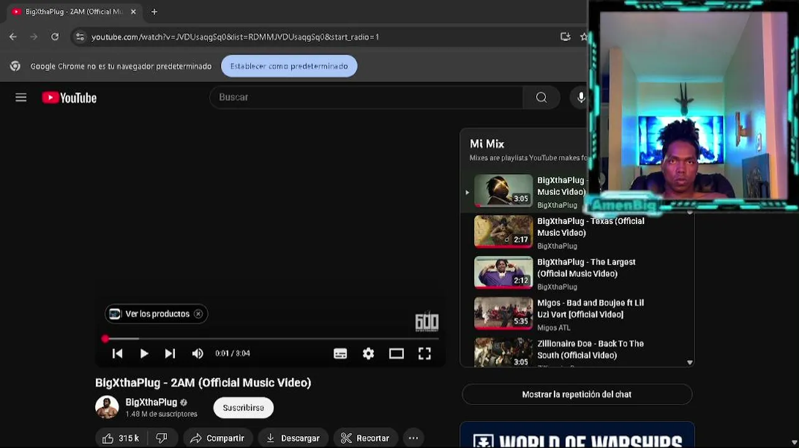Go back in browser history
The width and height of the screenshot is (799, 448).
tap(13, 37)
